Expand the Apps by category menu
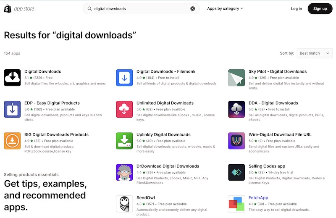The width and height of the screenshot is (336, 218). tap(225, 8)
